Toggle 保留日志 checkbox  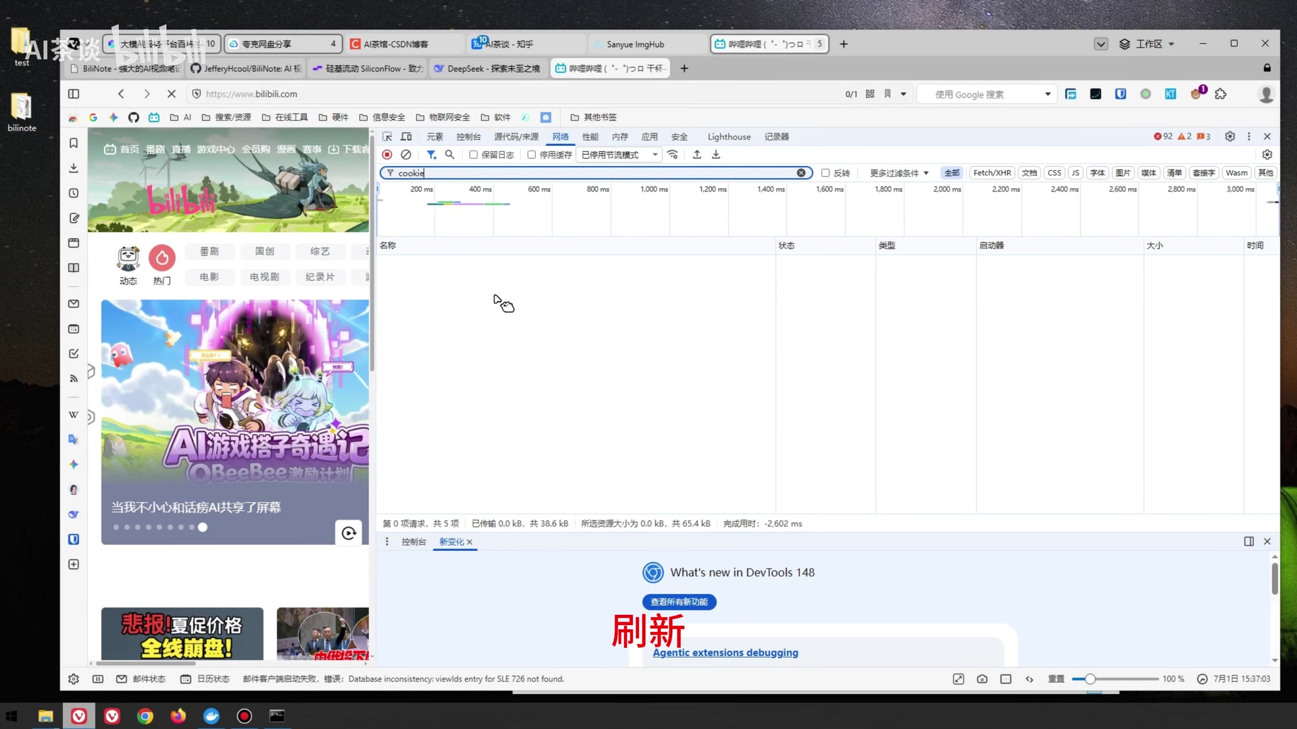point(474,155)
